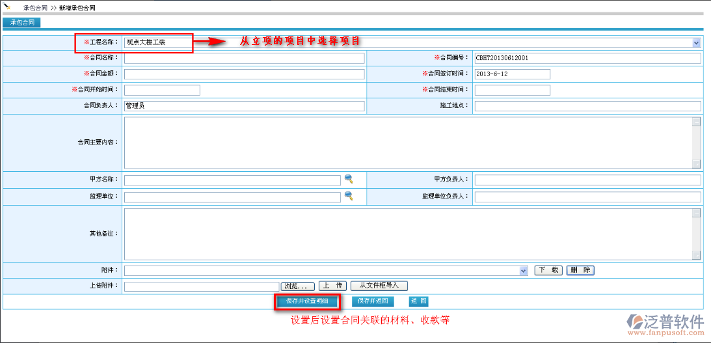Click the 保存并返回 button
The width and height of the screenshot is (711, 343).
click(x=373, y=301)
